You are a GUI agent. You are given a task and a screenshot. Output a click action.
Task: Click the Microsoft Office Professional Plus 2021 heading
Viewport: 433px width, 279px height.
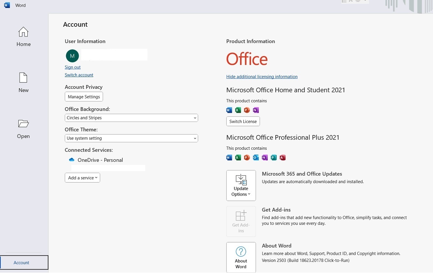[283, 138]
